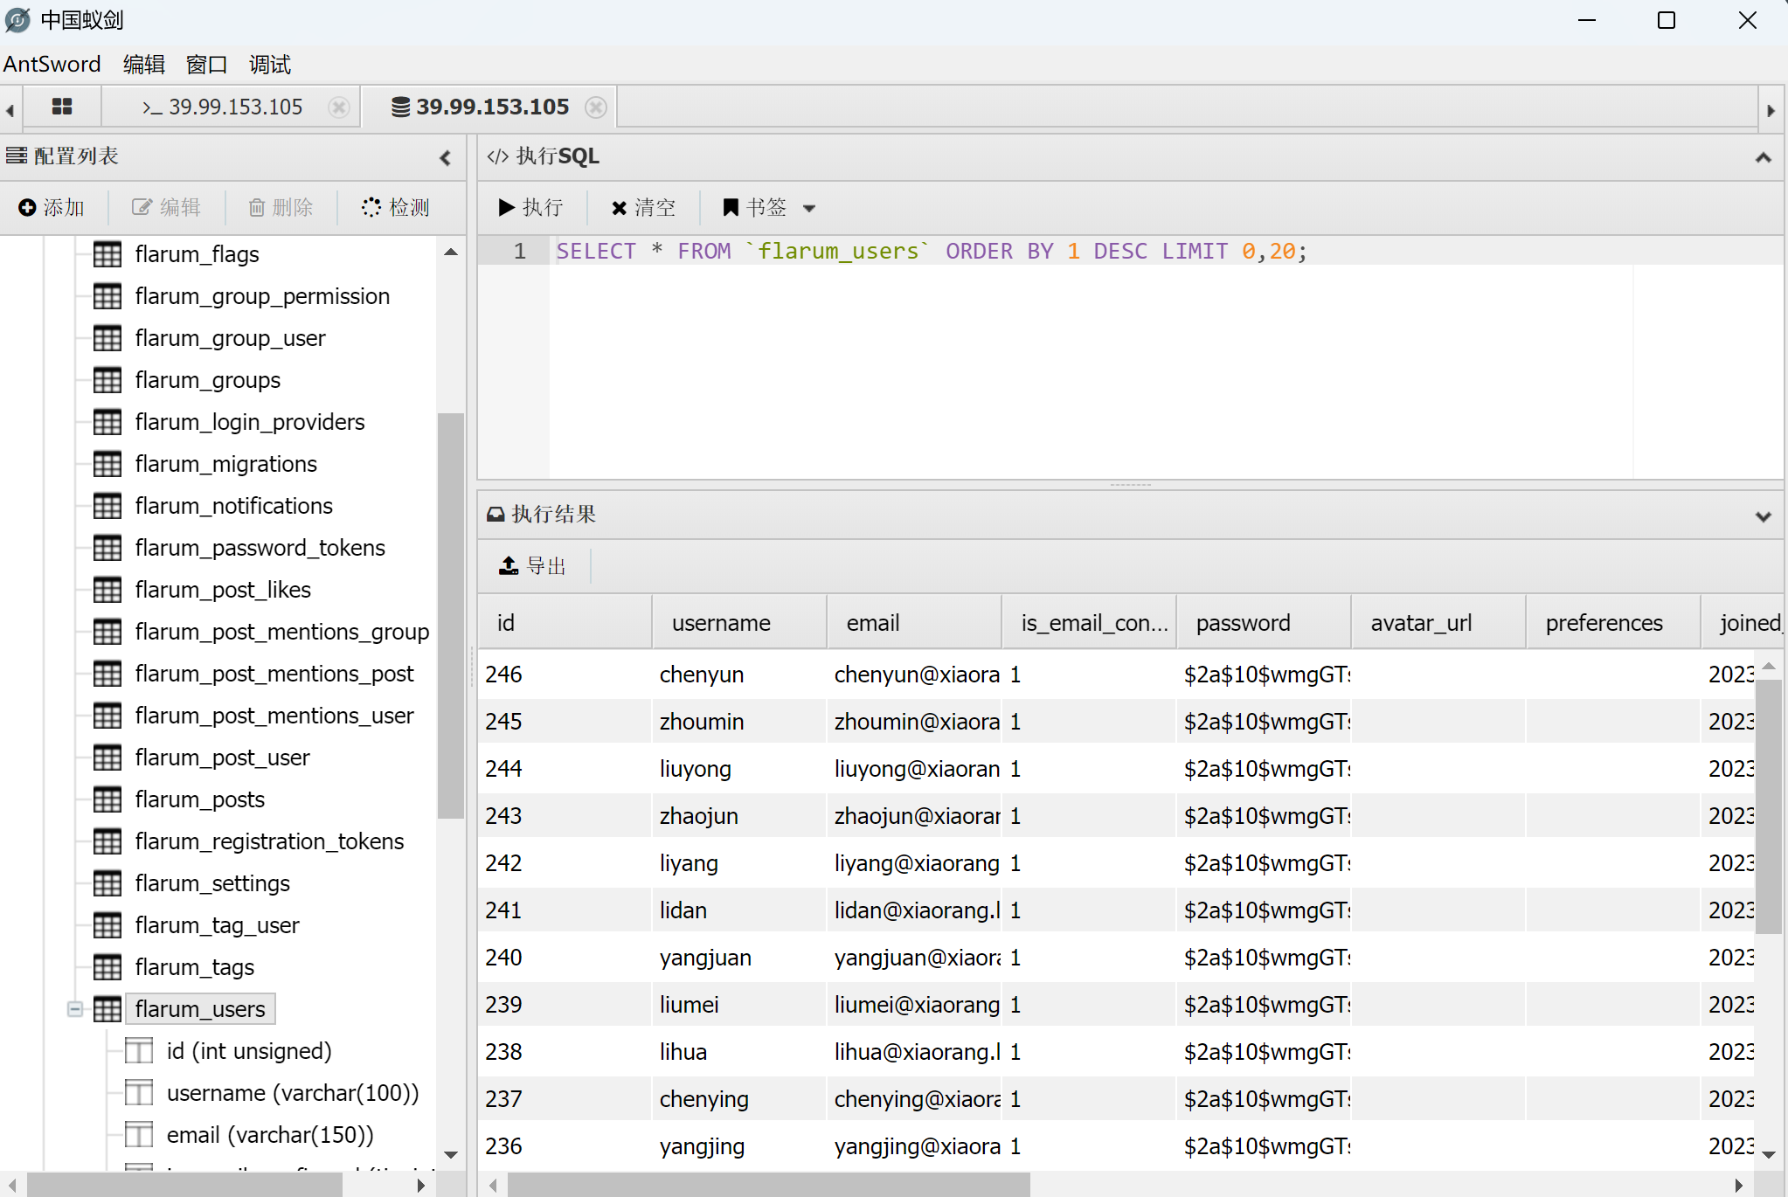Click the Execute SQL play button

(507, 207)
